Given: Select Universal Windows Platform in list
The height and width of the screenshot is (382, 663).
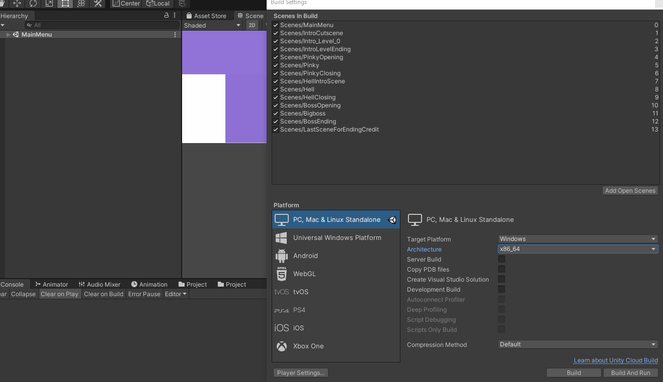Looking at the screenshot, I should pyautogui.click(x=336, y=238).
